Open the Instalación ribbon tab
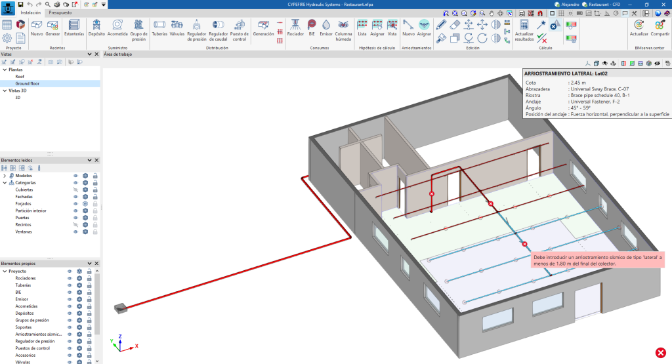The width and height of the screenshot is (672, 364). tap(31, 12)
